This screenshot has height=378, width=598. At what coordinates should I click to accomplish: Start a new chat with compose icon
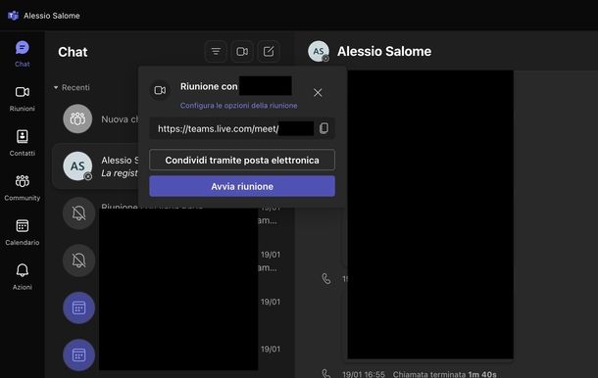click(x=269, y=52)
